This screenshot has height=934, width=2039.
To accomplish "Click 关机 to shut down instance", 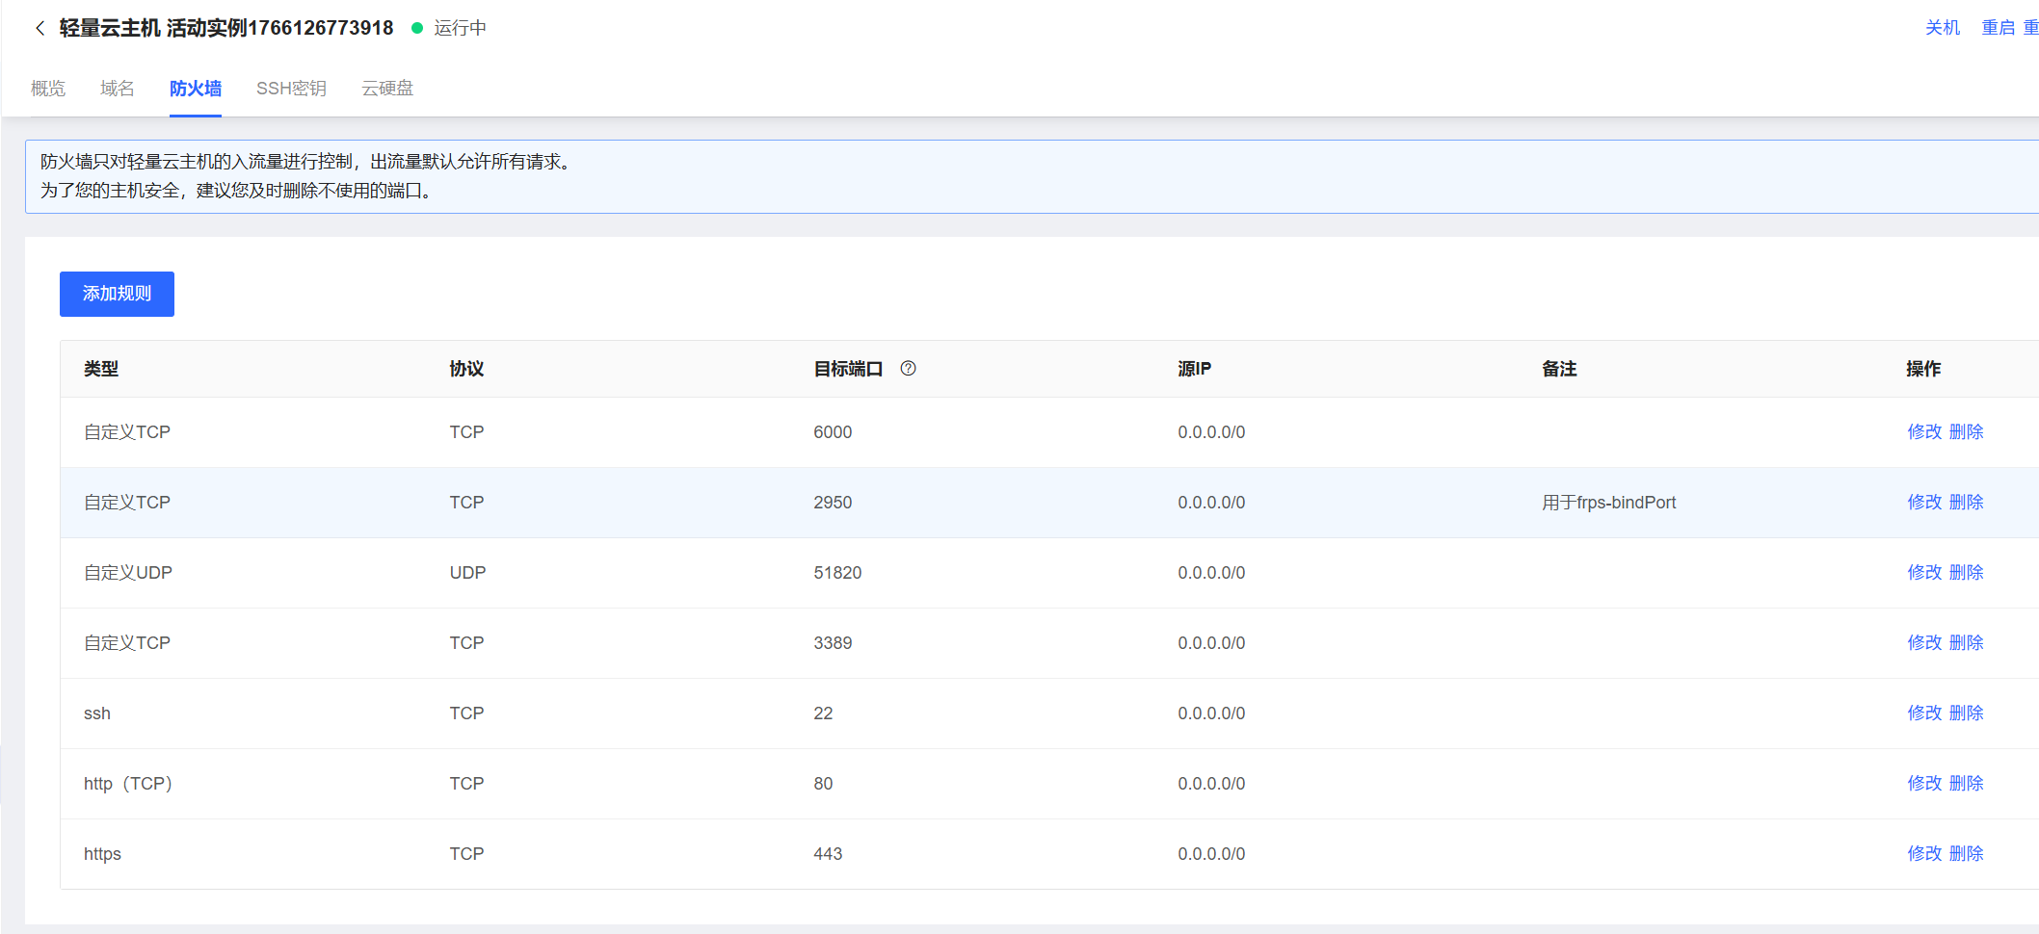I will pos(1942,28).
